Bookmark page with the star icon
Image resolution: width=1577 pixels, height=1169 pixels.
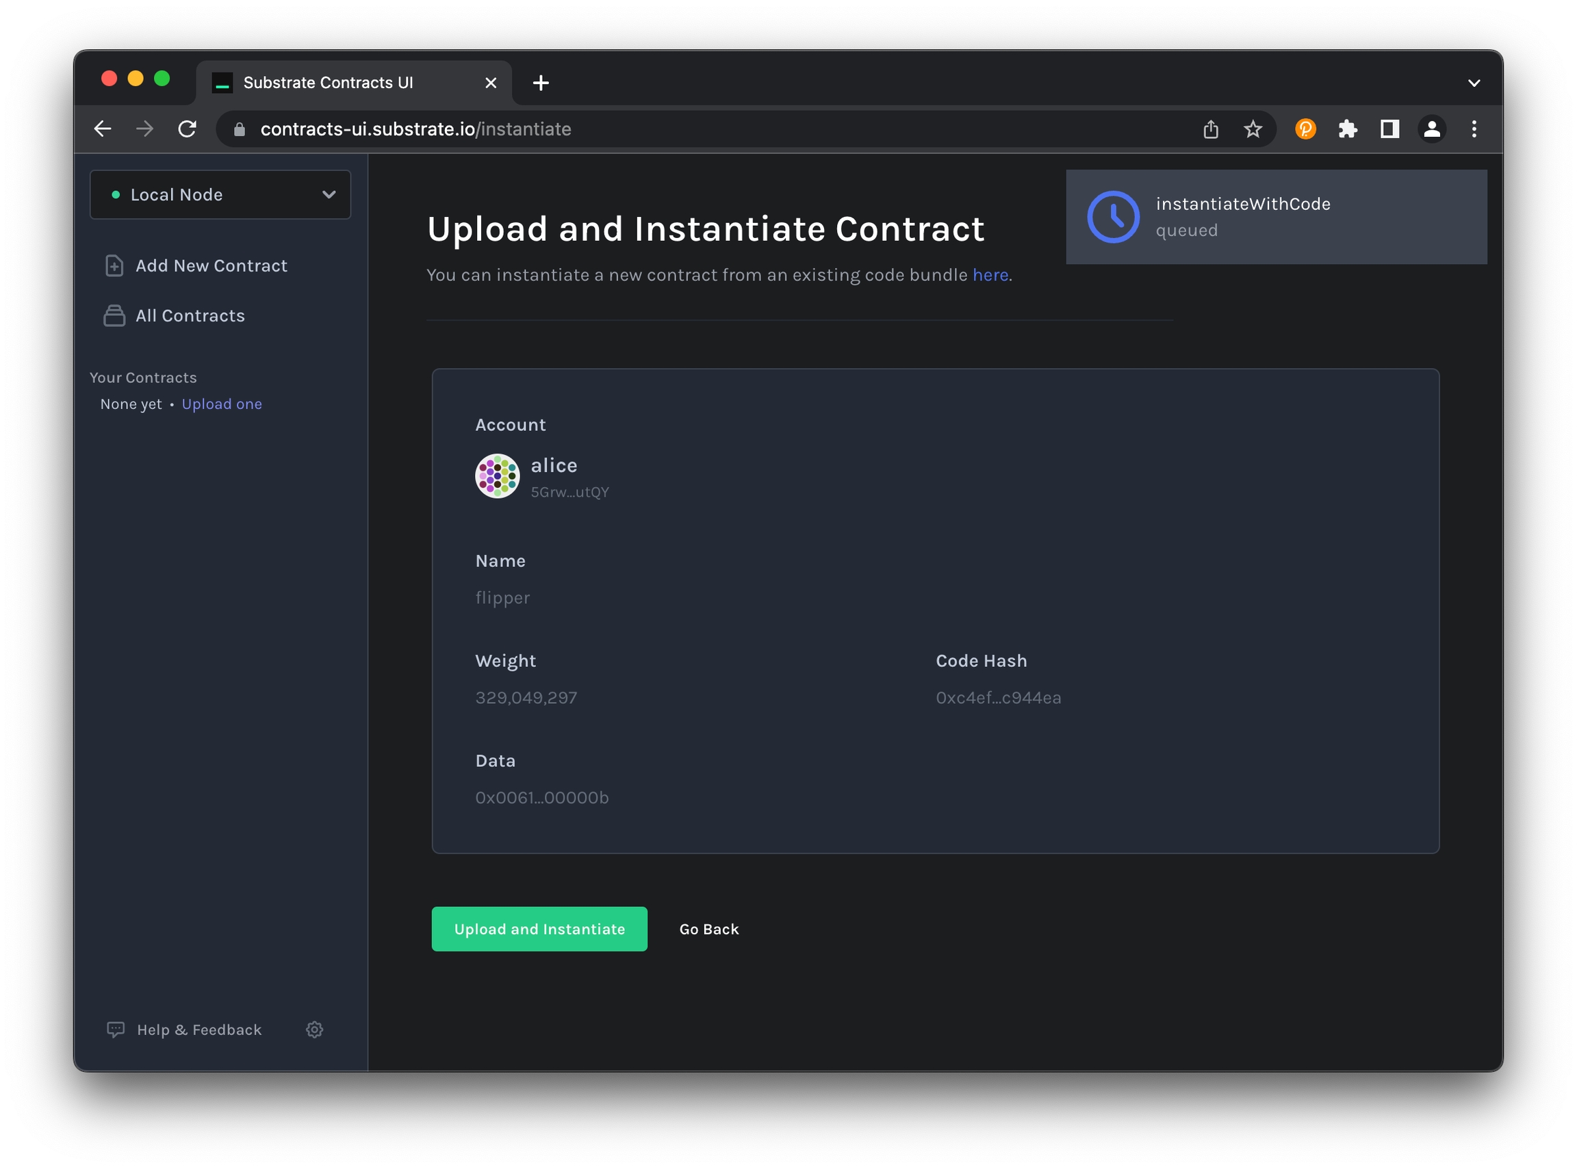coord(1252,129)
